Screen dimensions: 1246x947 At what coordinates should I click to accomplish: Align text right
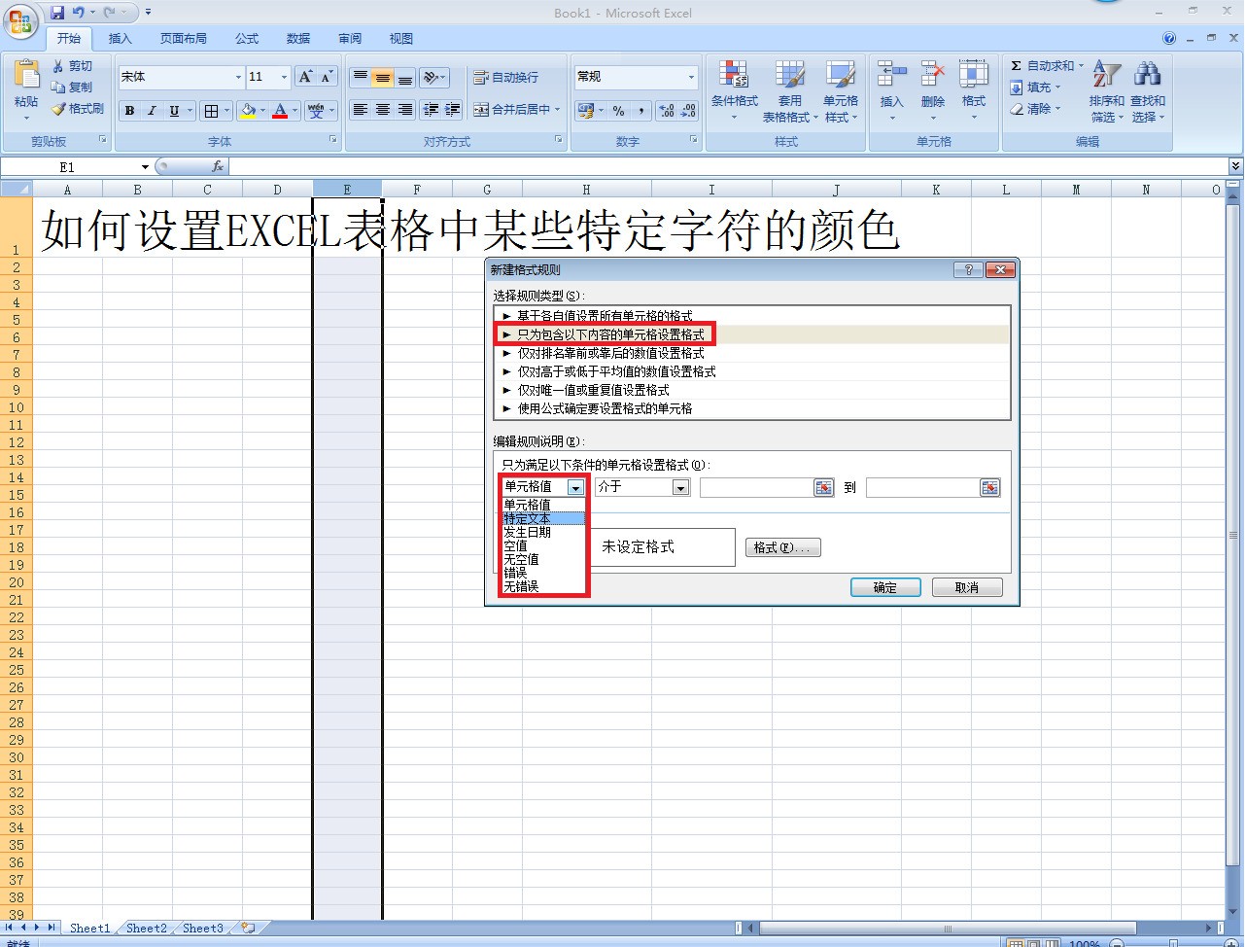(405, 110)
